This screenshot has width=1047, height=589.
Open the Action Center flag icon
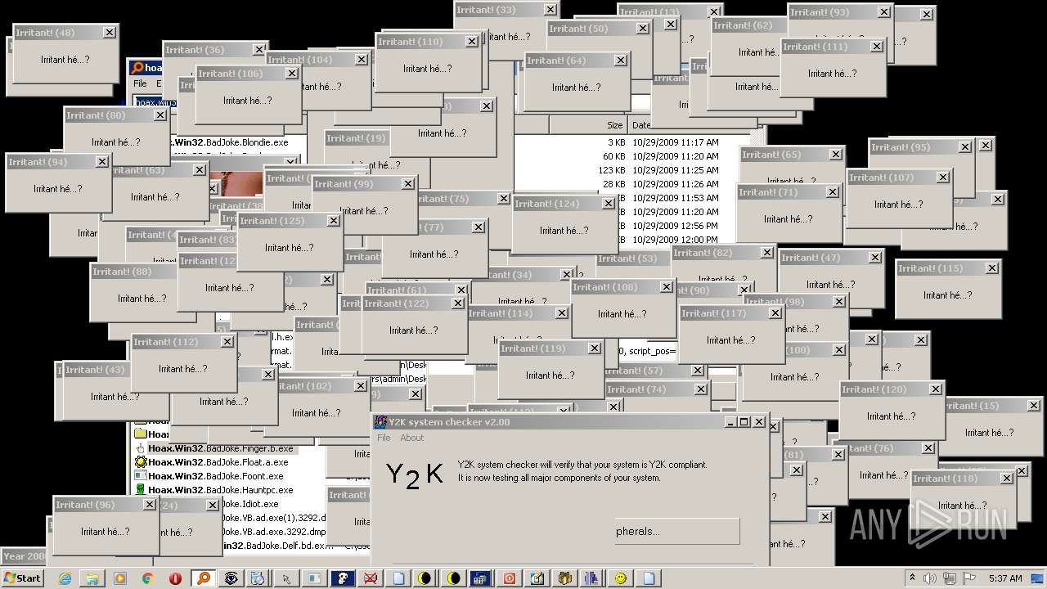coord(968,578)
